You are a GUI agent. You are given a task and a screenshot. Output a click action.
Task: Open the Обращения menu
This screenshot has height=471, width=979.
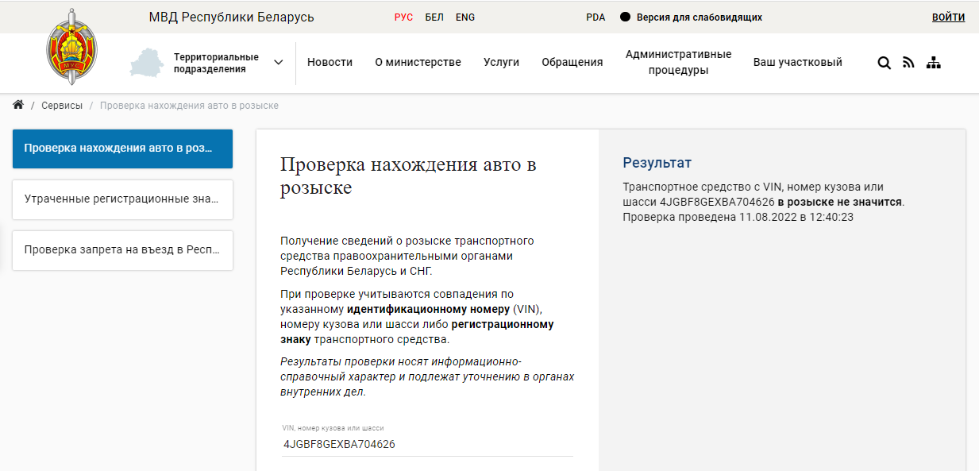pyautogui.click(x=572, y=62)
